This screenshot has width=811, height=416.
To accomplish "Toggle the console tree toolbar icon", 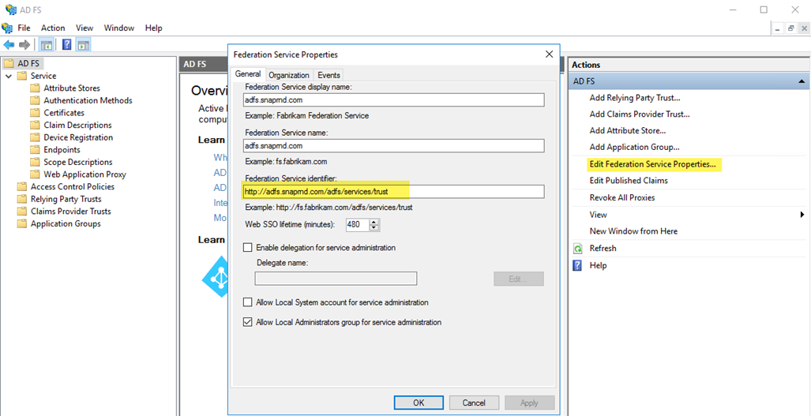I will click(47, 45).
